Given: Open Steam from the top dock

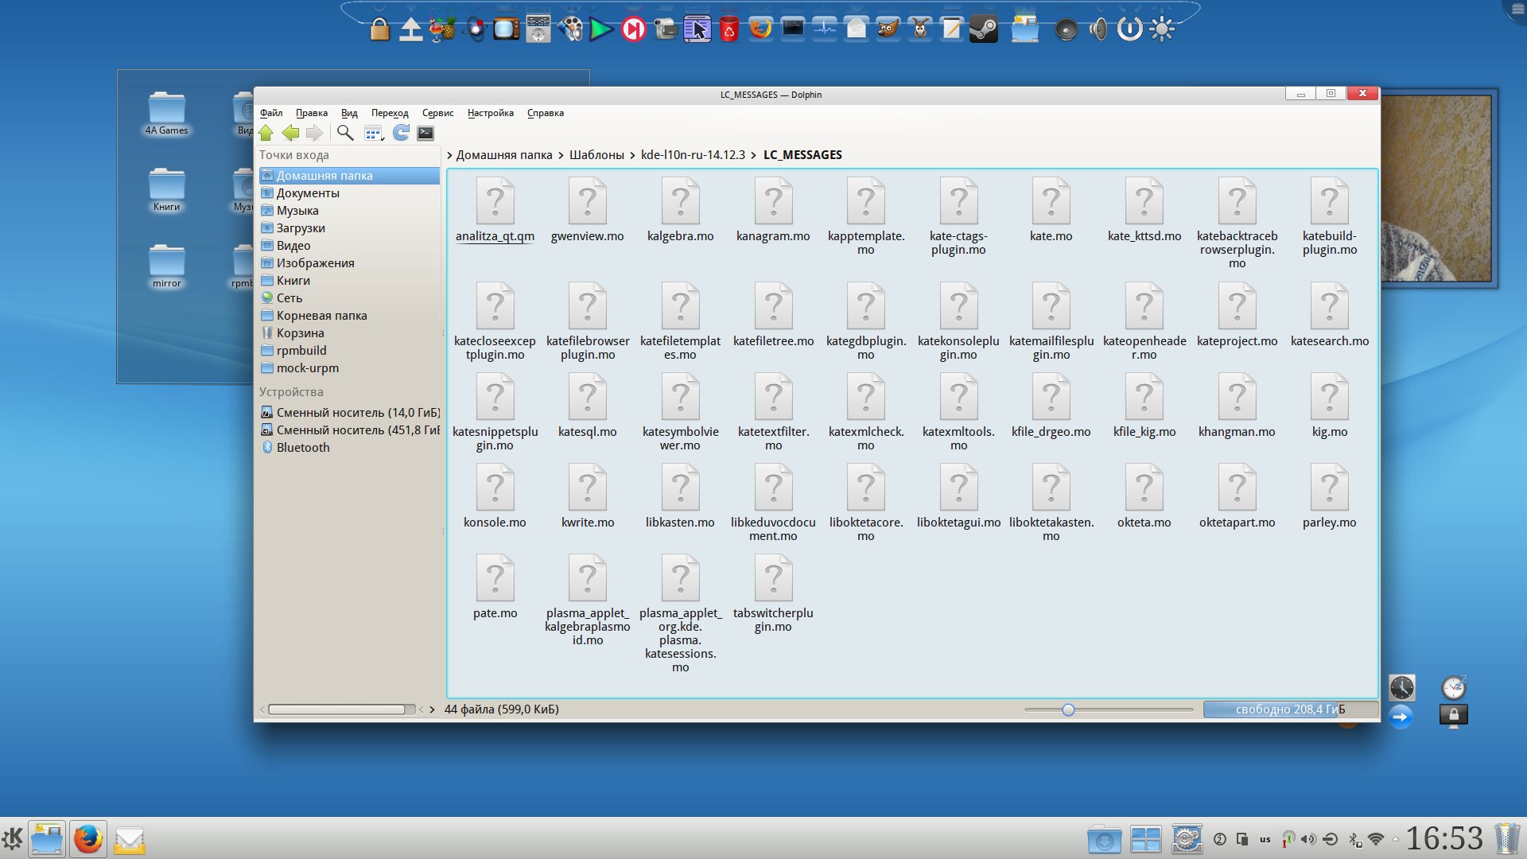Looking at the screenshot, I should [984, 29].
